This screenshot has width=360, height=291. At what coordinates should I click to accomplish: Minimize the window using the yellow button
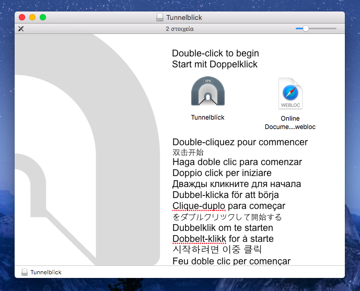32,17
